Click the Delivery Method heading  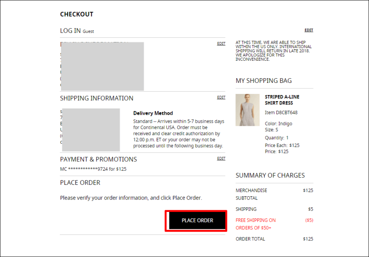(x=153, y=113)
